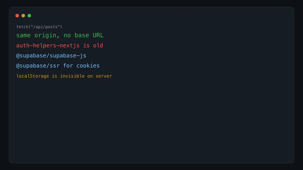The height and width of the screenshot is (170, 303).
Task: Select the red "auth-helpers-nextjs is old" line
Action: click(60, 46)
